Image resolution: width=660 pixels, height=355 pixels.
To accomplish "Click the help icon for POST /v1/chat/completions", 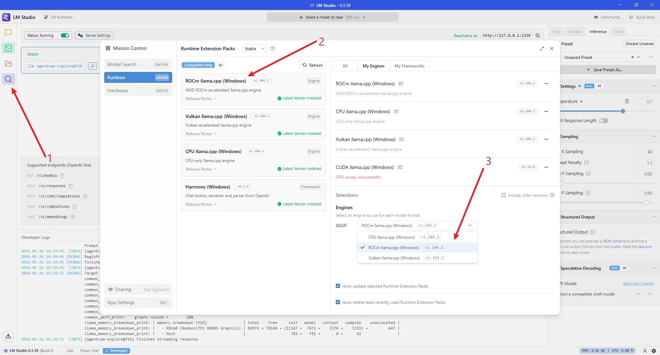I will (85, 196).
